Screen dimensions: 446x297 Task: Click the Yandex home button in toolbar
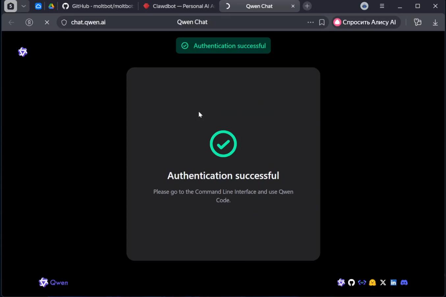29,22
